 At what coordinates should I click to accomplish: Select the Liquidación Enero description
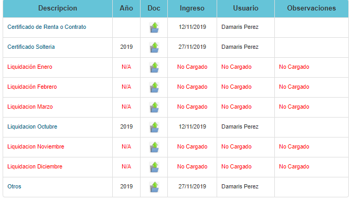coord(30,67)
